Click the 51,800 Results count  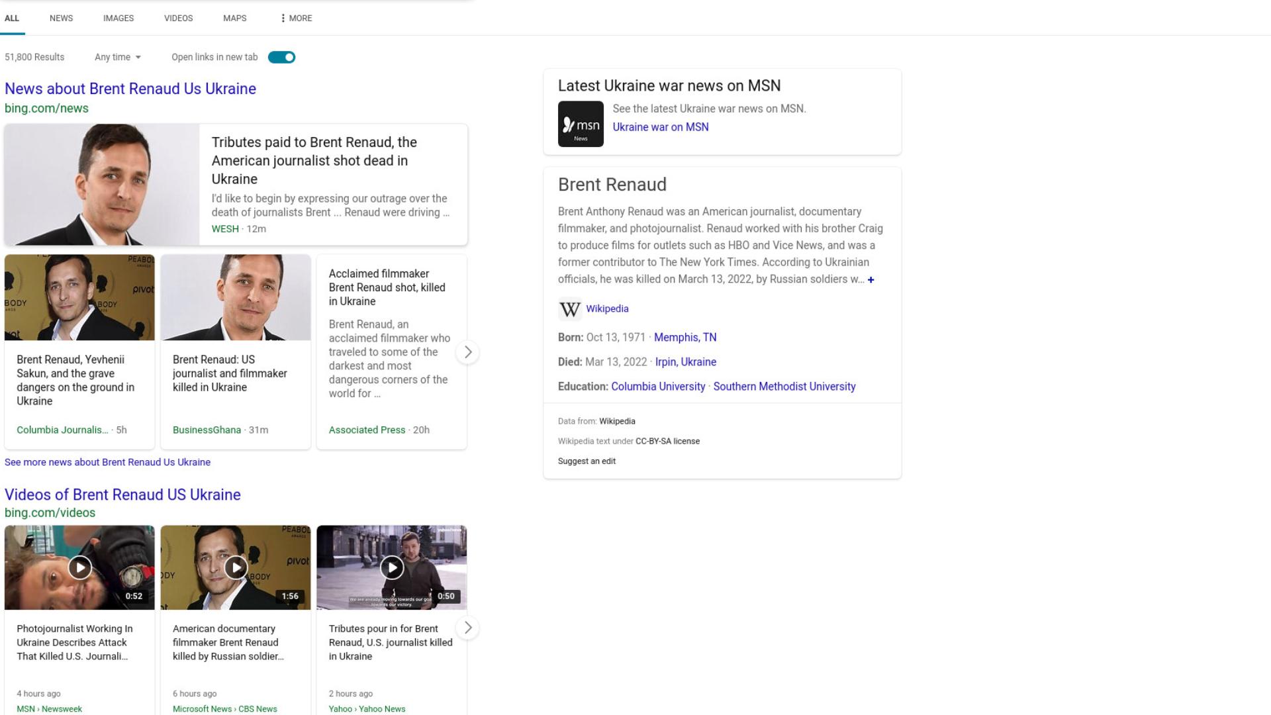pyautogui.click(x=34, y=57)
